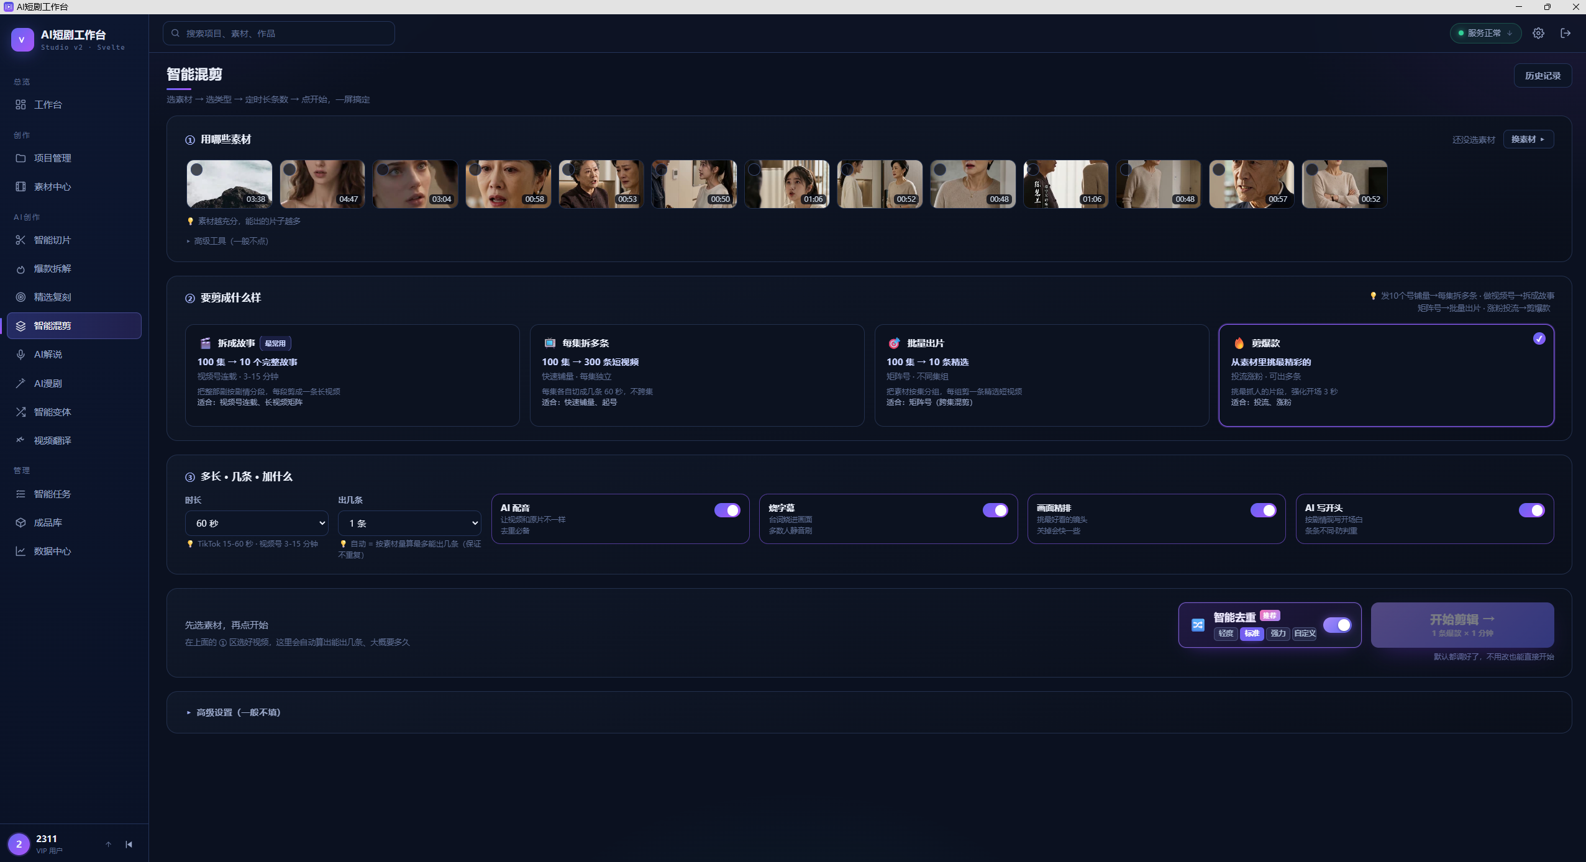The image size is (1586, 862).
Task: Click the 智能切片 scissors icon
Action: pos(21,240)
